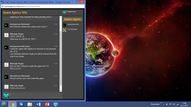Launch Microsoft Word from the taskbar

click(38, 104)
